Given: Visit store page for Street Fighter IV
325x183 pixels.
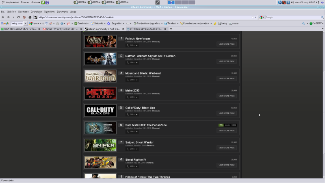Looking at the screenshot, I should coord(227,165).
